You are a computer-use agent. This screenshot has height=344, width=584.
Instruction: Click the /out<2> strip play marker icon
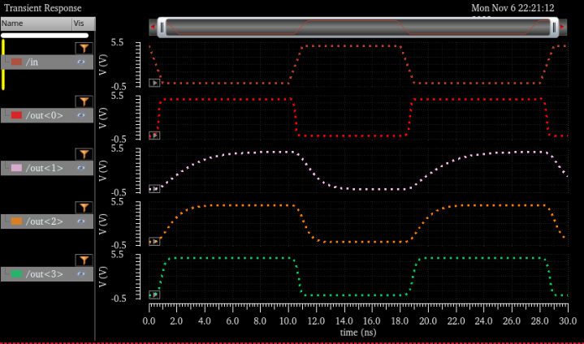click(154, 242)
